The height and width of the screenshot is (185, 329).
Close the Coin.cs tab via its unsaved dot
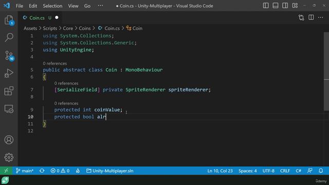[57, 17]
